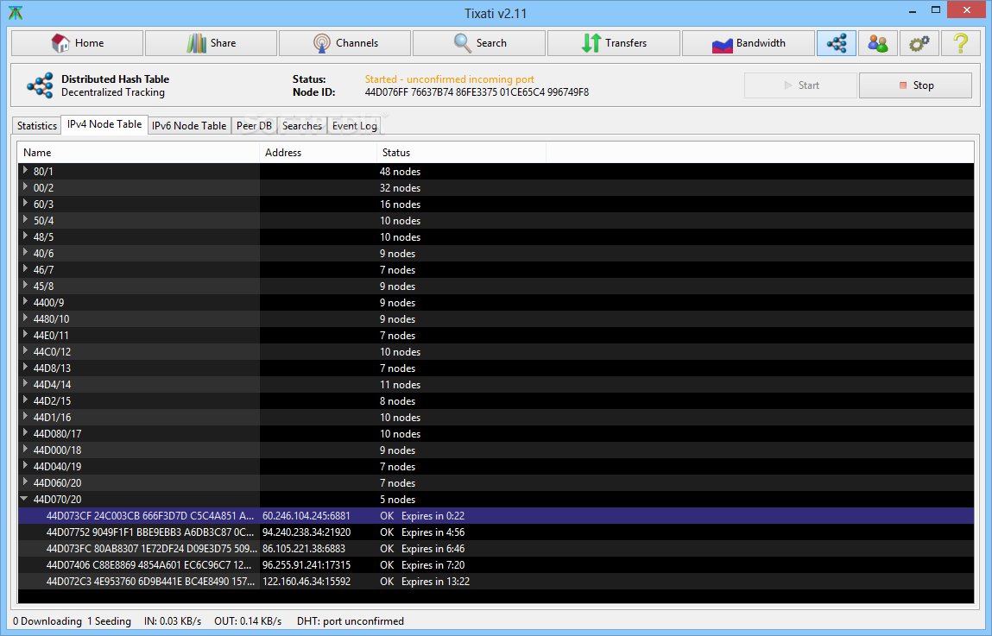Open the Share section
This screenshot has width=992, height=636.
pyautogui.click(x=211, y=43)
